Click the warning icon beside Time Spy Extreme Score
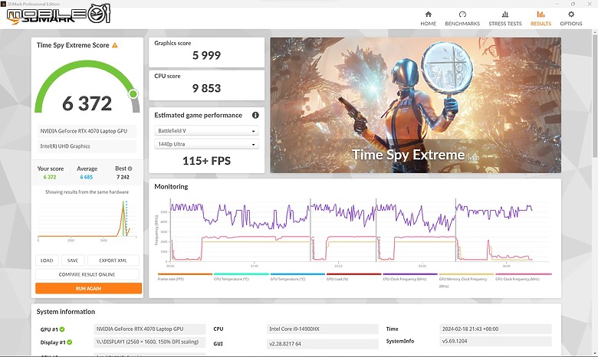This screenshot has height=357, width=598. click(115, 45)
